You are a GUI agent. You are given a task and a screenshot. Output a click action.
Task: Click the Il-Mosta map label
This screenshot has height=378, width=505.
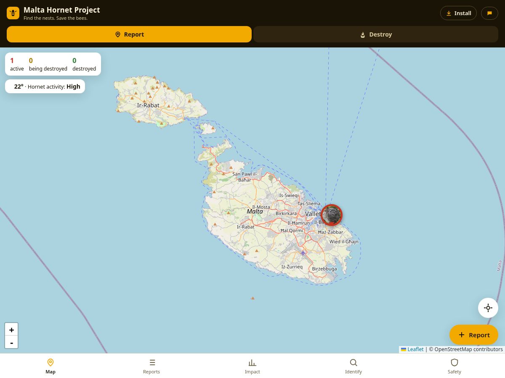point(261,207)
